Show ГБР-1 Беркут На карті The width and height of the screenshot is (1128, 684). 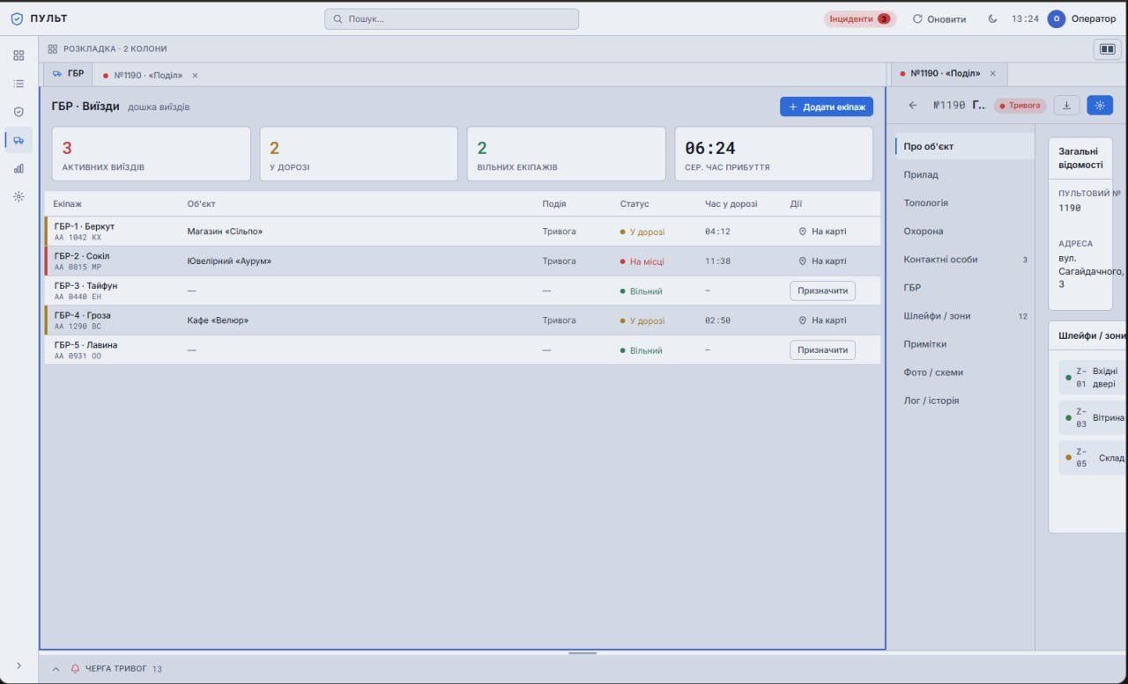(x=822, y=232)
